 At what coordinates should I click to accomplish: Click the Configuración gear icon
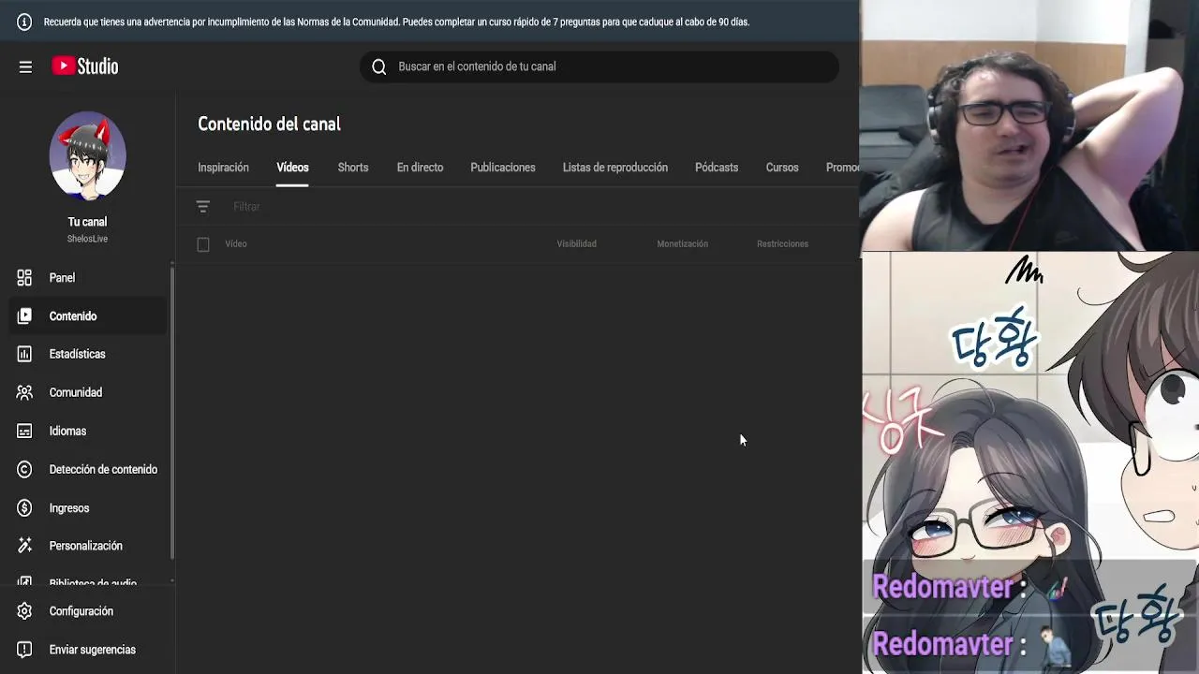(x=24, y=611)
